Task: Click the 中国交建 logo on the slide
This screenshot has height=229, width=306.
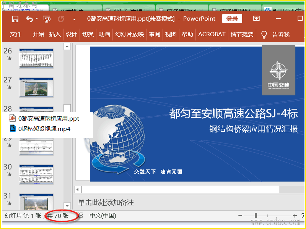Action: [x=278, y=70]
